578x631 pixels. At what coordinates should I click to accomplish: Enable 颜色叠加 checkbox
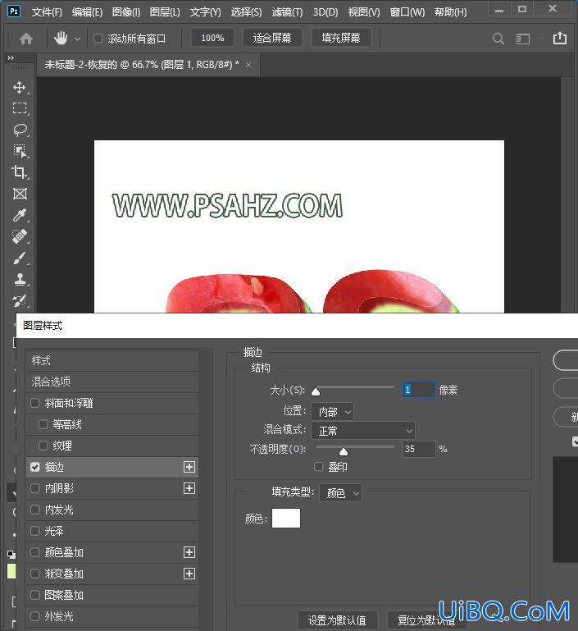coord(35,552)
